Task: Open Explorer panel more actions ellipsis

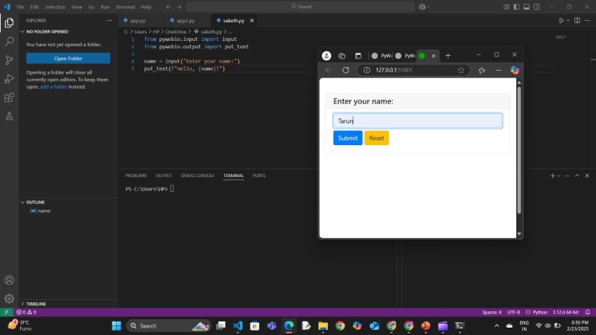Action: coord(110,21)
